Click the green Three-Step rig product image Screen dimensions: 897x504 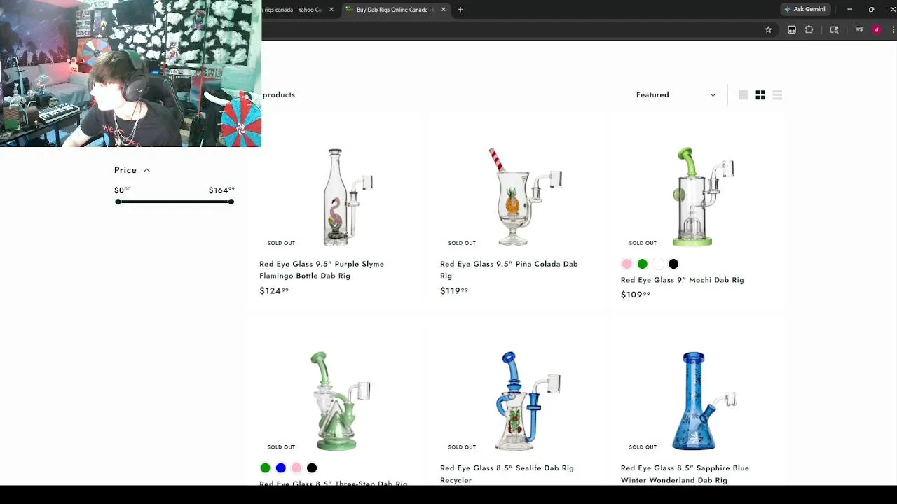(339, 400)
